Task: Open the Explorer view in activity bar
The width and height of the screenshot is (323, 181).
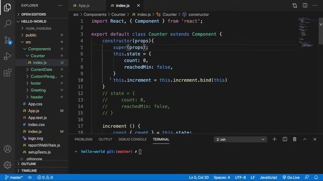Action: click(8, 8)
